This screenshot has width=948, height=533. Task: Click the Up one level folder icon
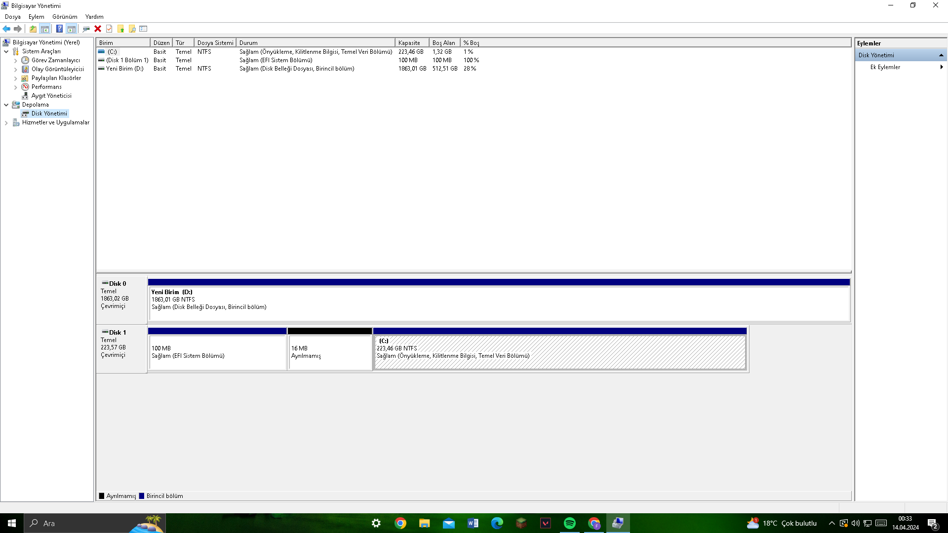(33, 29)
